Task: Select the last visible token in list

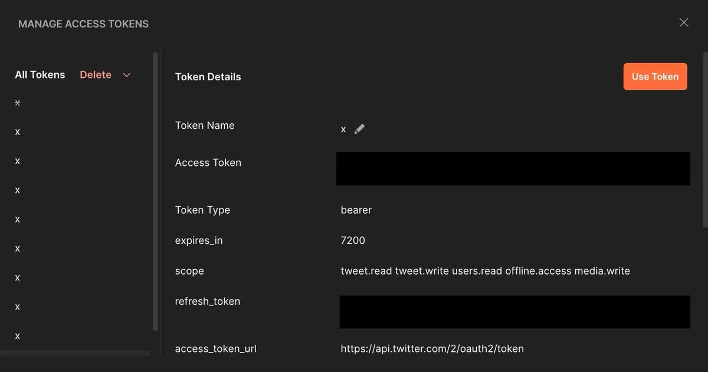Action: (18, 336)
